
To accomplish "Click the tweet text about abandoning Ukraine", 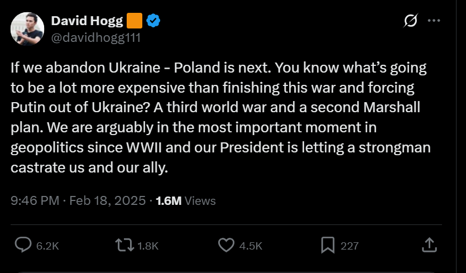I will (220, 117).
